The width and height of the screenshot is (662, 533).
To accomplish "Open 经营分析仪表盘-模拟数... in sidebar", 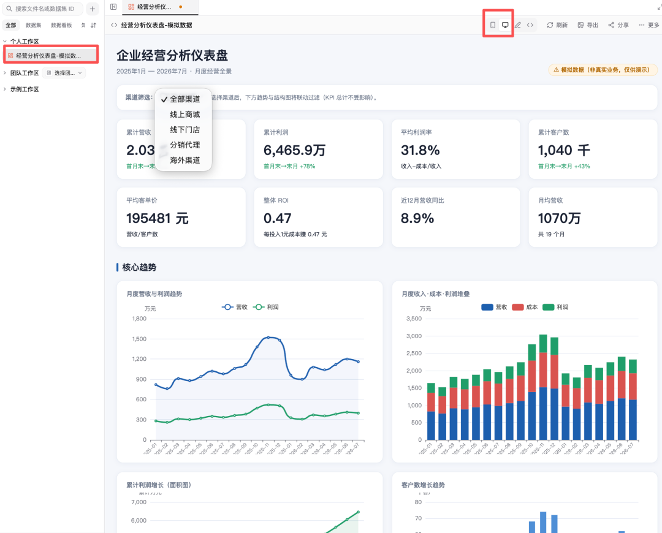I will [x=51, y=56].
